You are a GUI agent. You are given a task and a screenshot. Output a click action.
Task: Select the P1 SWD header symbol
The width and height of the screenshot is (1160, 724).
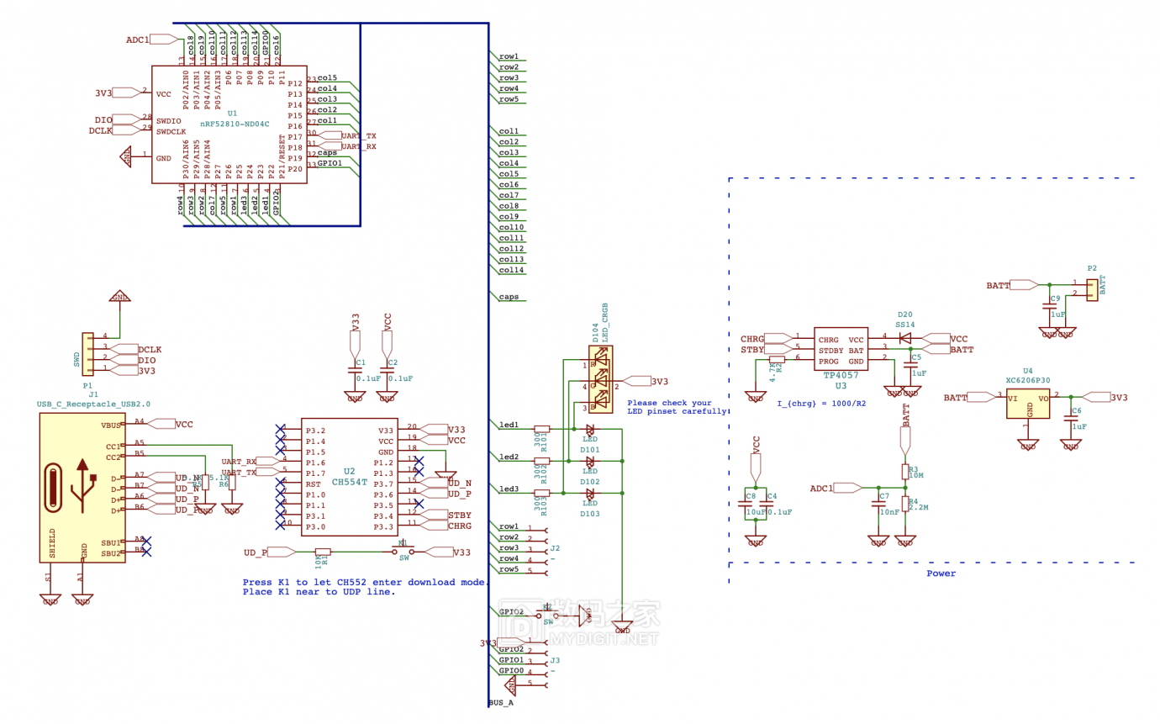[87, 353]
